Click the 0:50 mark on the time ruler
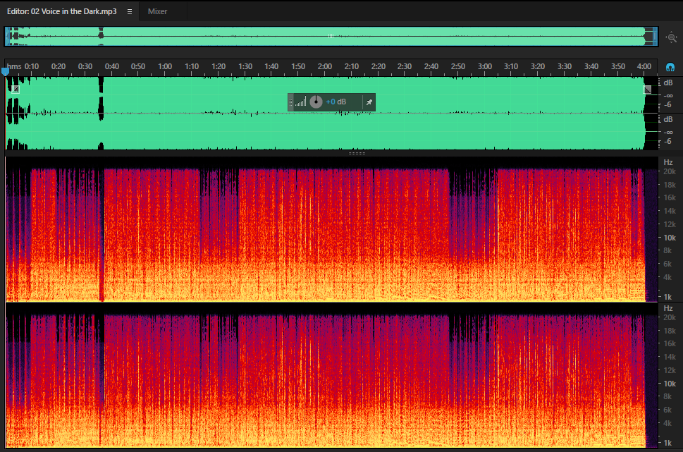This screenshot has height=452, width=683. pos(138,67)
